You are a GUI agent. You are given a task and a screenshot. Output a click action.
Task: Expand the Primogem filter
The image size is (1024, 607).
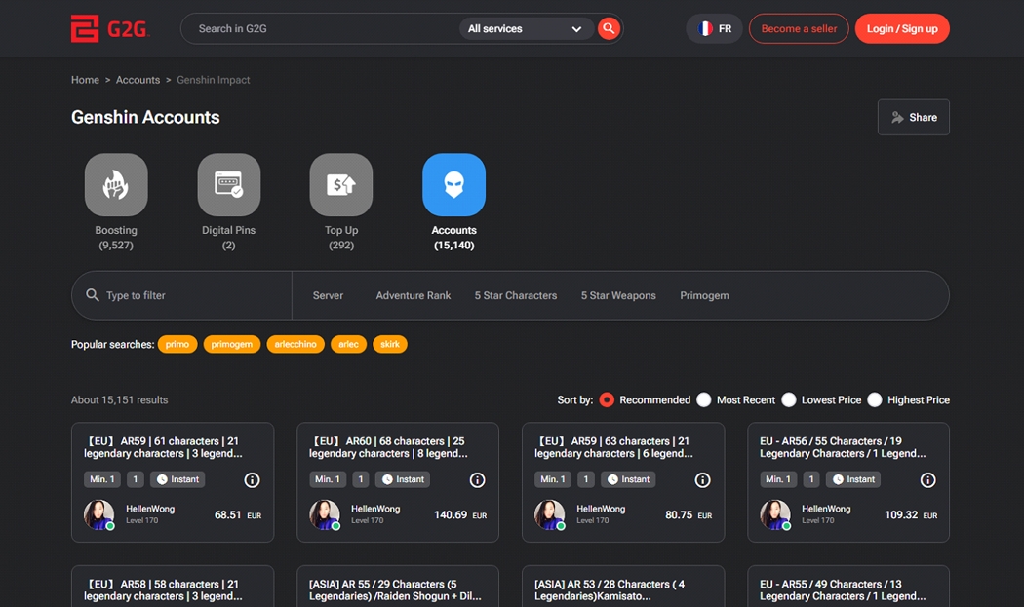coord(705,295)
